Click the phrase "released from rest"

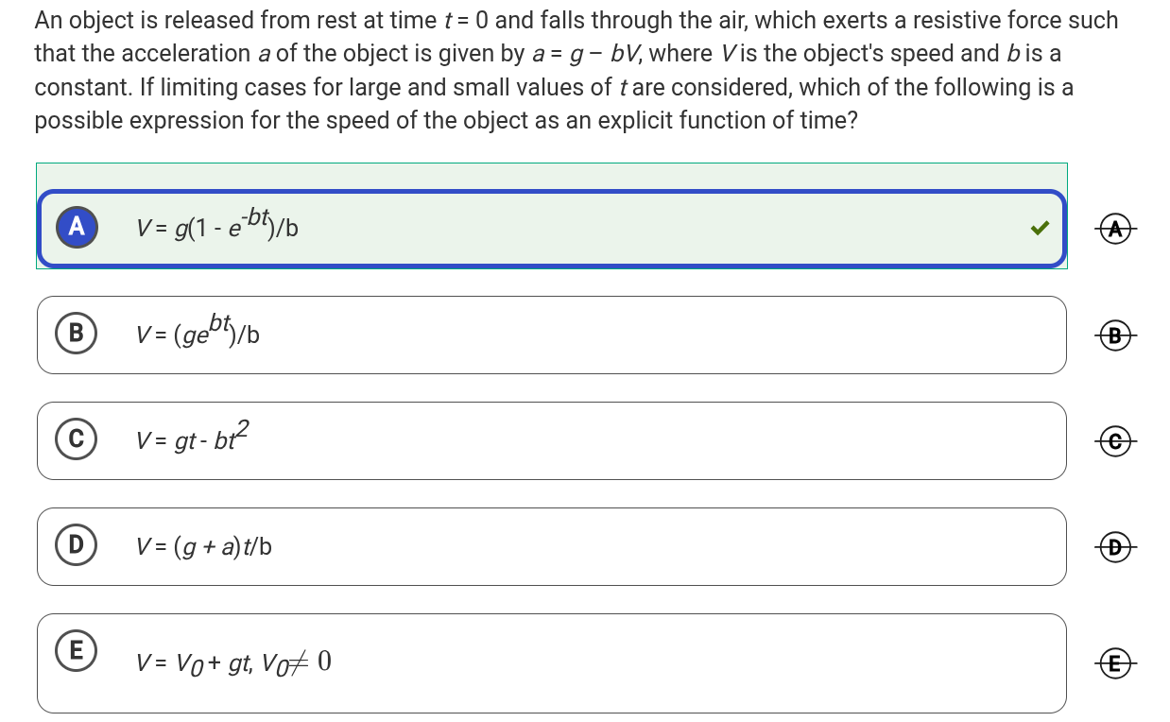(x=213, y=21)
